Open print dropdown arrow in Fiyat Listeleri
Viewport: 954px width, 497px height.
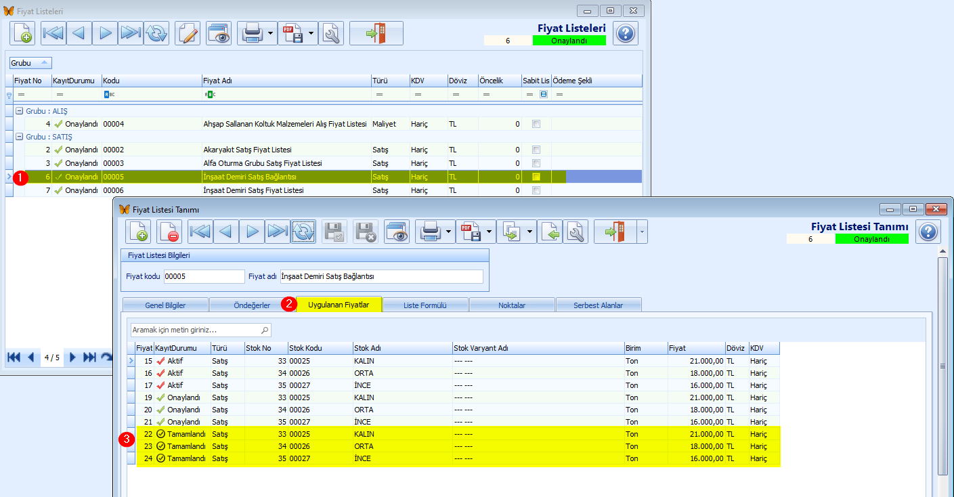[271, 33]
